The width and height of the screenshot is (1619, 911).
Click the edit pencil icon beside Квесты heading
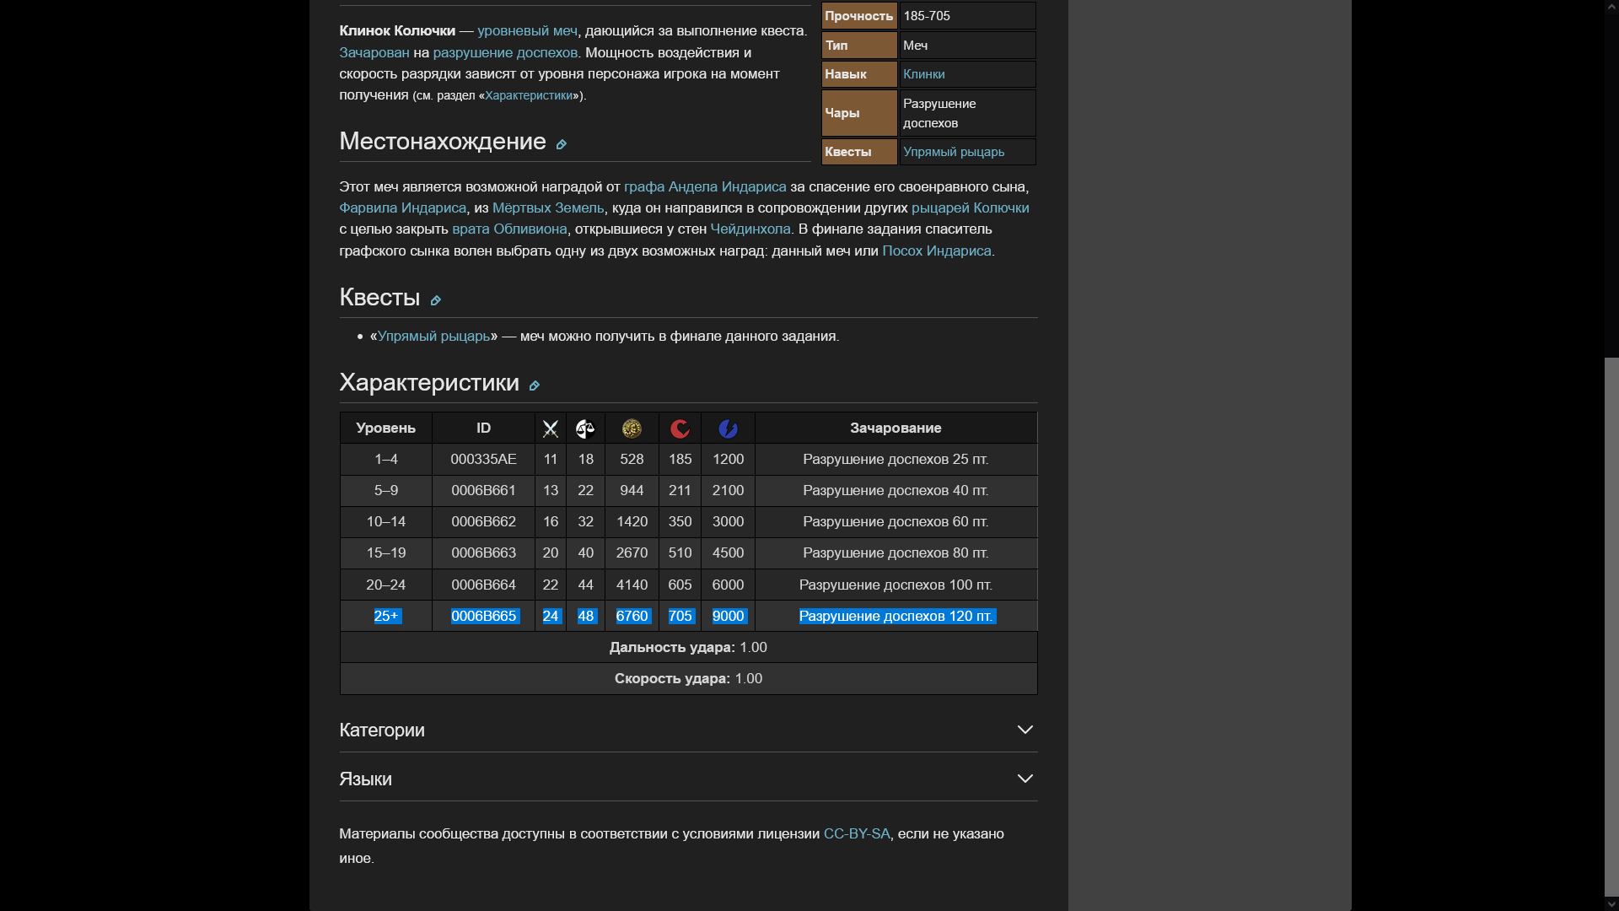[x=435, y=300]
